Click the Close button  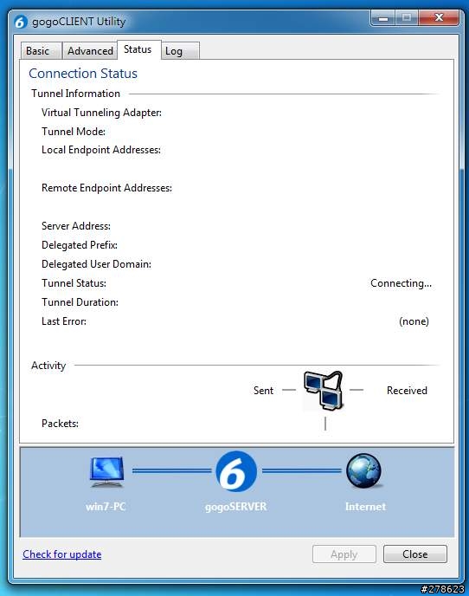pyautogui.click(x=415, y=554)
